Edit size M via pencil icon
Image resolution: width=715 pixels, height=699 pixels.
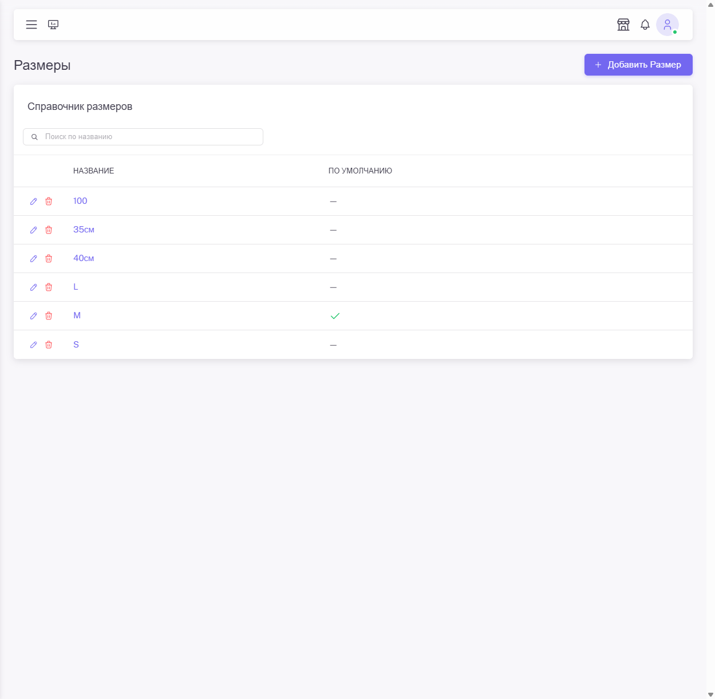[34, 316]
